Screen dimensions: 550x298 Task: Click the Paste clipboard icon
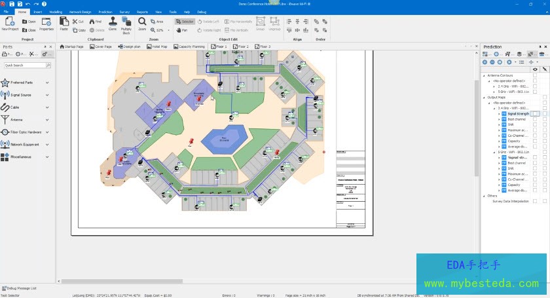pos(64,24)
